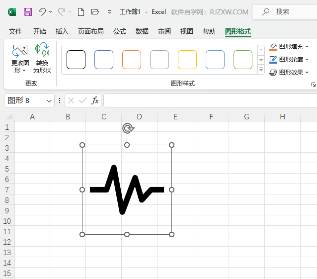Switch to the 插入 tab
Image resolution: width=317 pixels, height=279 pixels.
tap(62, 31)
